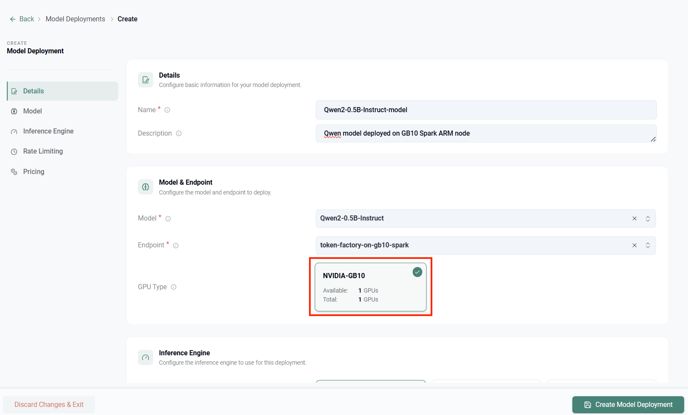Screen dimensions: 688x415
Task: Select Model in the sidebar
Action: pos(63,111)
